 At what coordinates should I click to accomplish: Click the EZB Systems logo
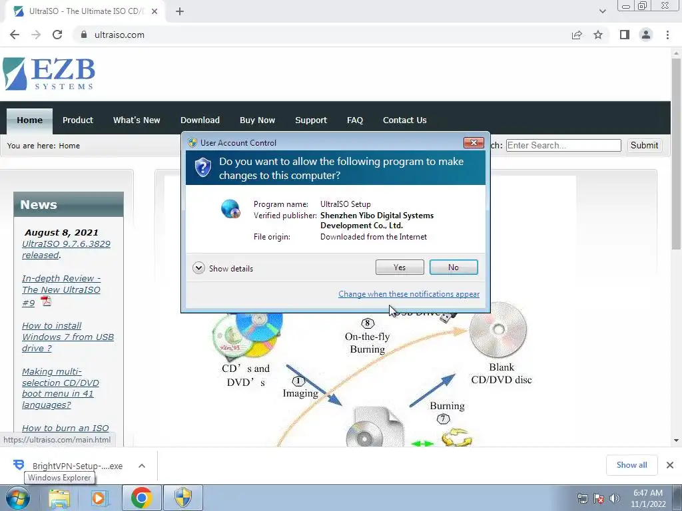coord(49,74)
